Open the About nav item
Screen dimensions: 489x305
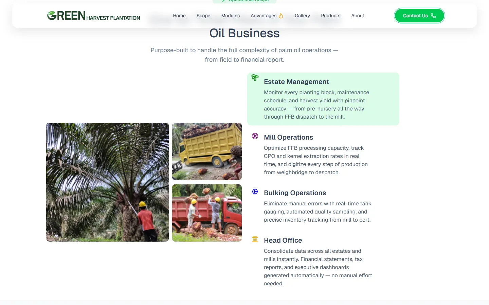point(358,16)
